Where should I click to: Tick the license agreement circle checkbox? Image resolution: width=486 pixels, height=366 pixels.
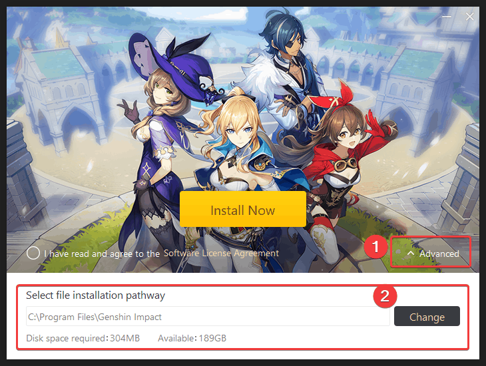[33, 253]
